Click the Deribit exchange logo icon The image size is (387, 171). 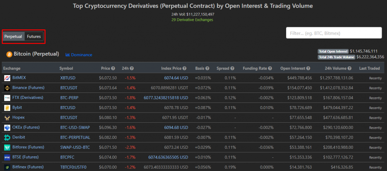7,137
